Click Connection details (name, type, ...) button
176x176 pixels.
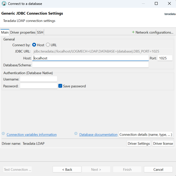click(x=146, y=134)
